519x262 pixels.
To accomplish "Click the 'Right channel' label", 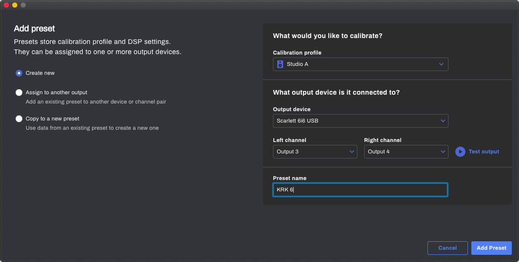I will coord(383,140).
